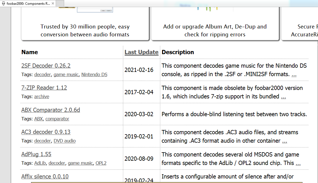This screenshot has width=318, height=183.
Task: Expand the 7-ZIP Reader description ellipsis
Action: (283, 97)
